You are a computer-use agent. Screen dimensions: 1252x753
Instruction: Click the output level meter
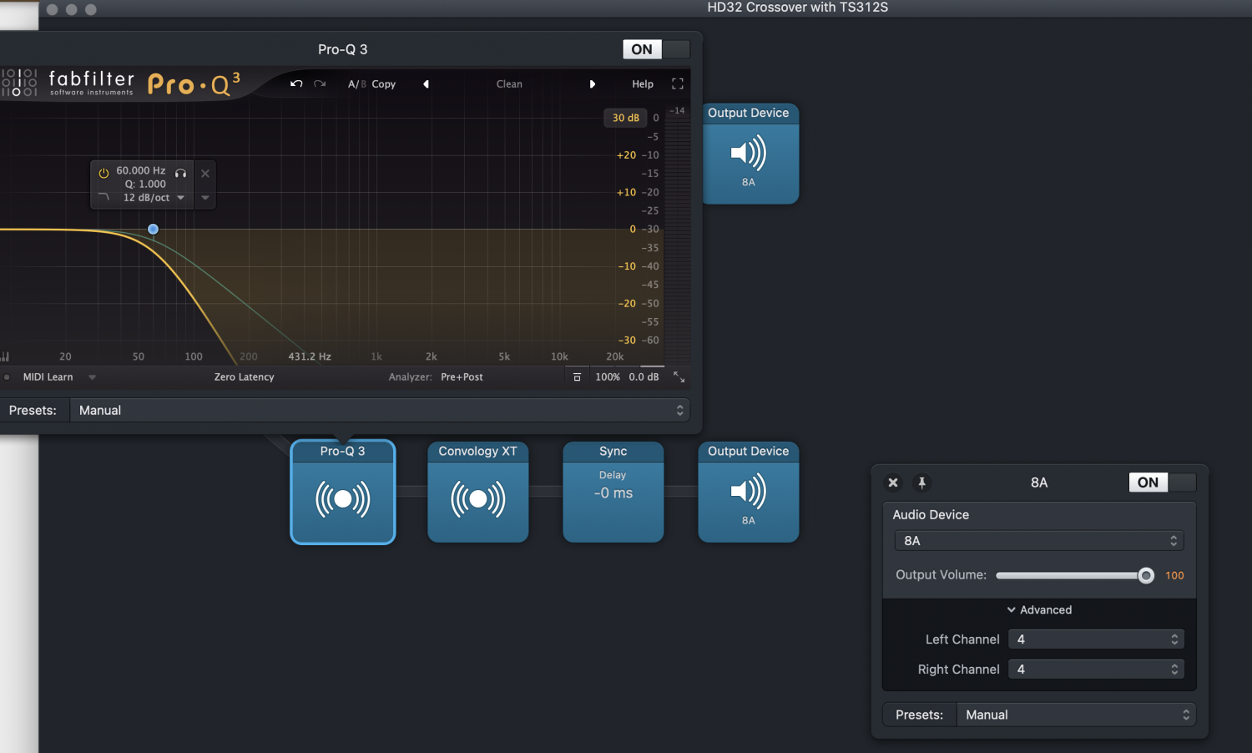[x=678, y=234]
